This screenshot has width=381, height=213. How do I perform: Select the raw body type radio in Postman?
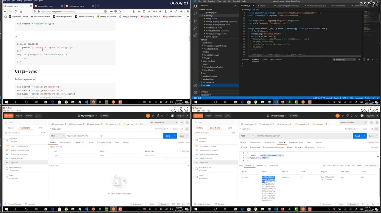pos(288,147)
